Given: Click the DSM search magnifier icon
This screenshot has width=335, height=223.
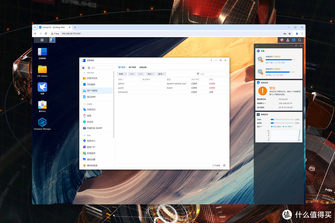Looking at the screenshot, I should tap(300, 40).
